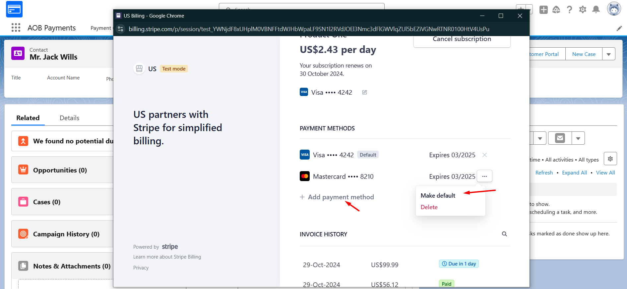Click the email activity button
The image size is (627, 289).
click(x=560, y=138)
